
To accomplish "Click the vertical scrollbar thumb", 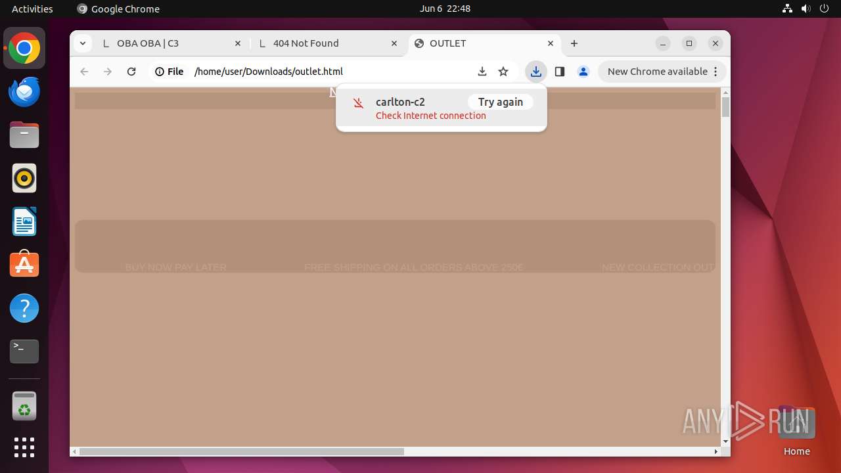I will 725,106.
